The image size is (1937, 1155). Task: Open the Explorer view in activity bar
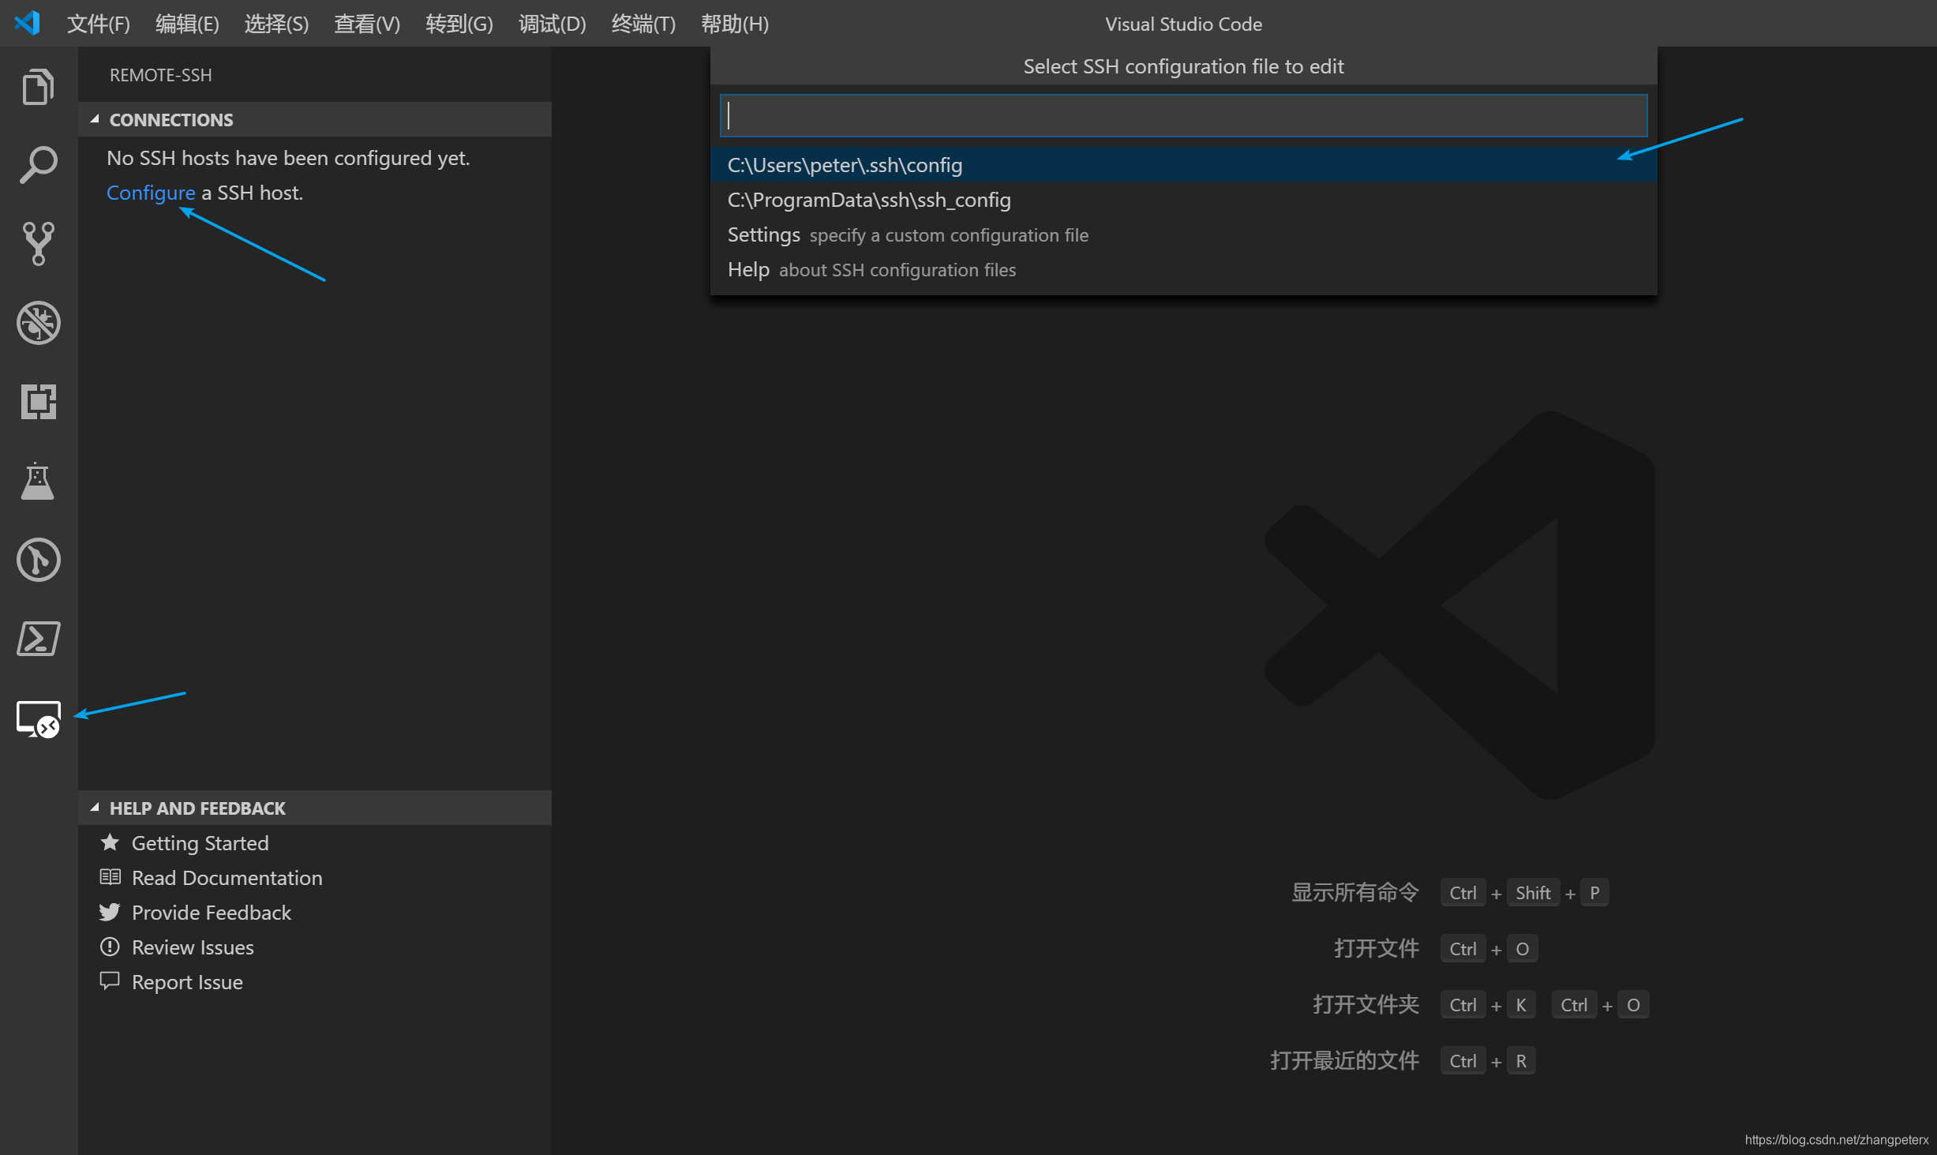(x=38, y=86)
